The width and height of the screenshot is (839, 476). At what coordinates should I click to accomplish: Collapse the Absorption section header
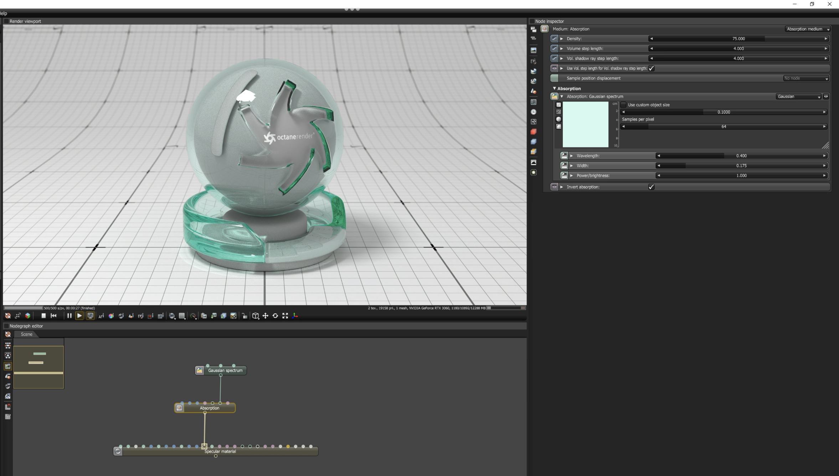pos(554,88)
